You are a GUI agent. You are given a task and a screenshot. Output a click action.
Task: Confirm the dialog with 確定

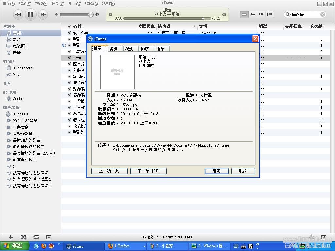pos(217,171)
